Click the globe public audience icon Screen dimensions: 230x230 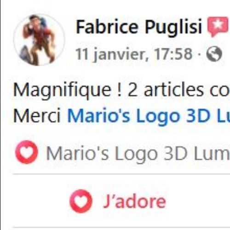point(214,54)
